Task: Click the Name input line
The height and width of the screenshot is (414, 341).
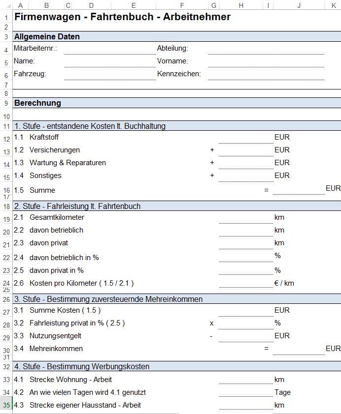Action: point(110,62)
